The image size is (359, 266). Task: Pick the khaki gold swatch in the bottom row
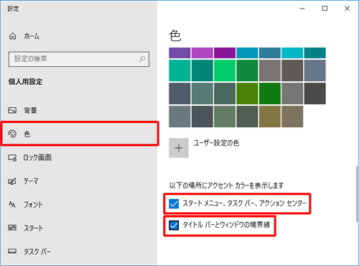(x=270, y=116)
